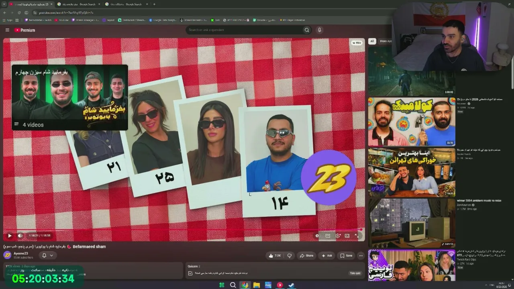
Task: Hide the end screen with Hide button
Action: [357, 43]
